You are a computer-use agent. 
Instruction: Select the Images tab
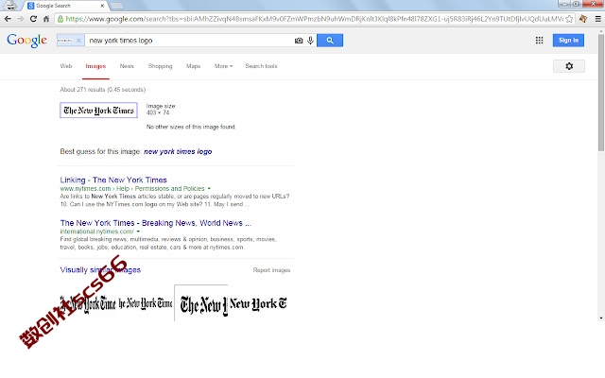(95, 66)
